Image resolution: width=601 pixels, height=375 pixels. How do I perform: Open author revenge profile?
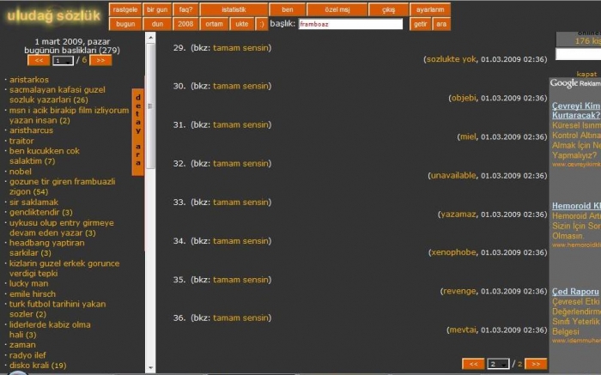(459, 291)
